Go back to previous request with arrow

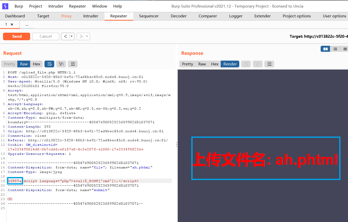click(66, 36)
